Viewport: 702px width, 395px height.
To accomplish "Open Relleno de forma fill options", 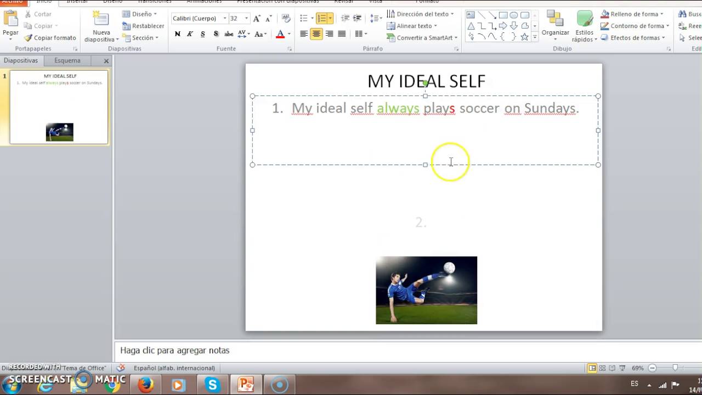I will point(632,14).
